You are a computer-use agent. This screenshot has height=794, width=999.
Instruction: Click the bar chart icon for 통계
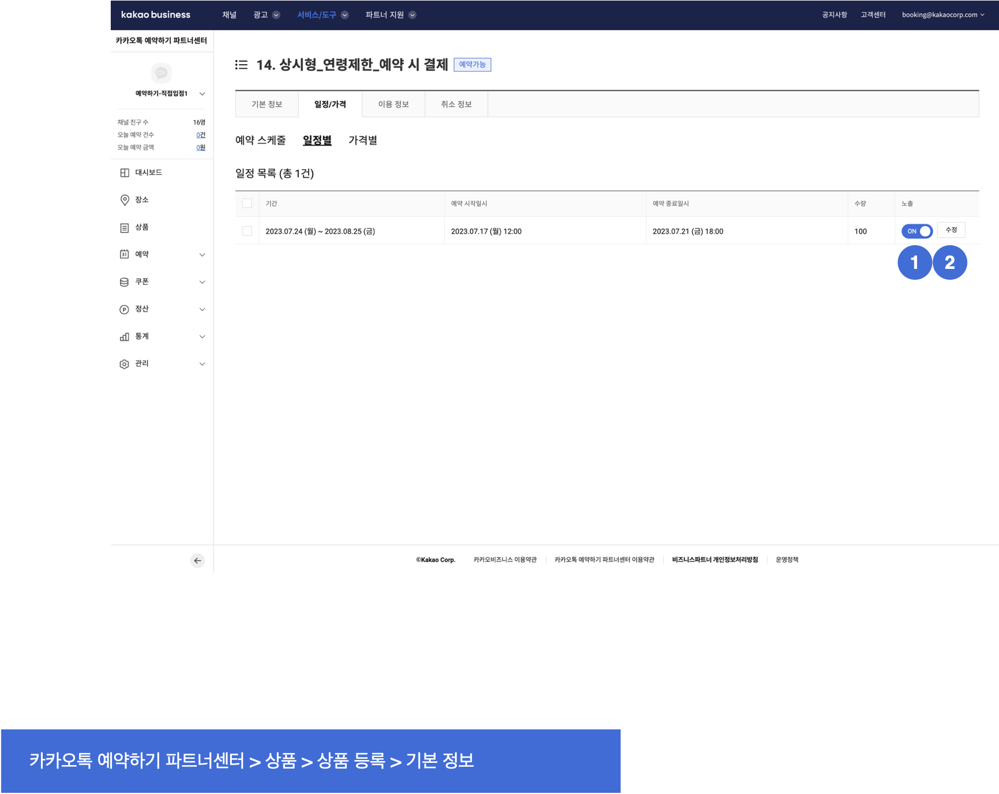tap(125, 336)
